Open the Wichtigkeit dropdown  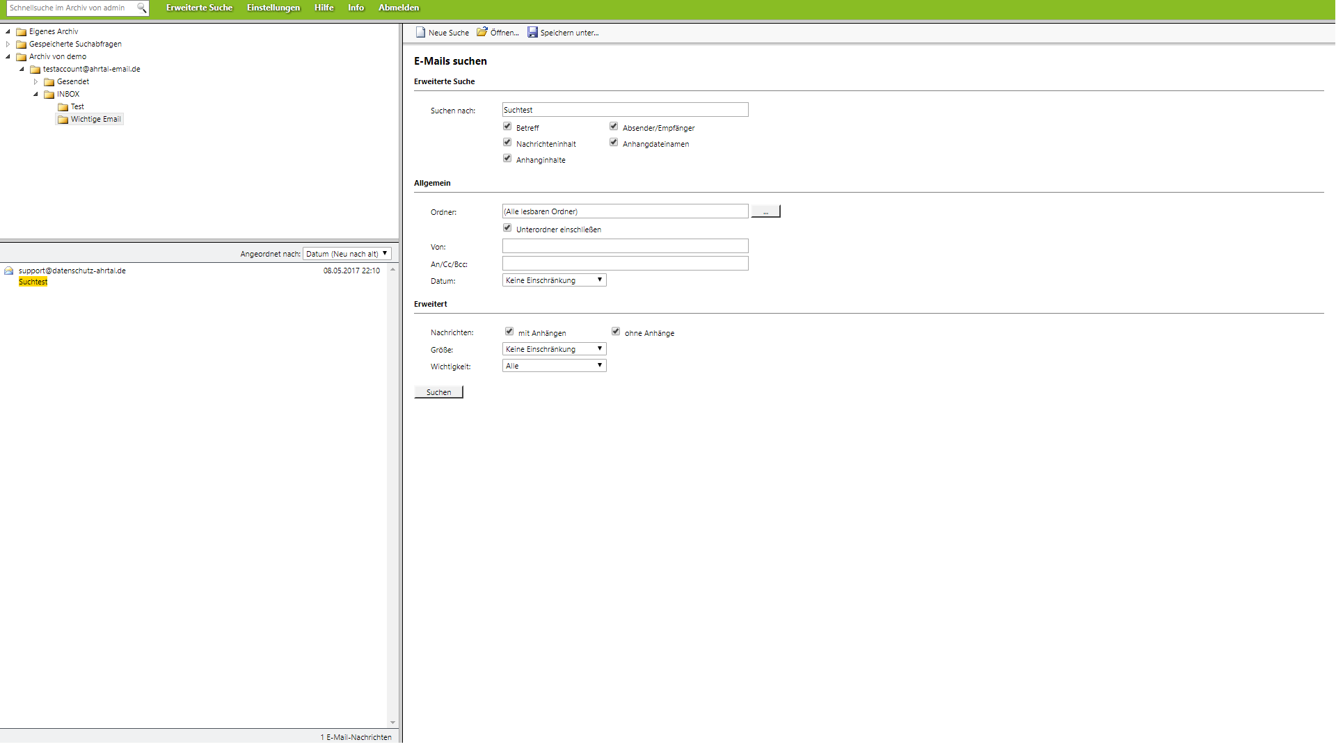click(x=554, y=366)
